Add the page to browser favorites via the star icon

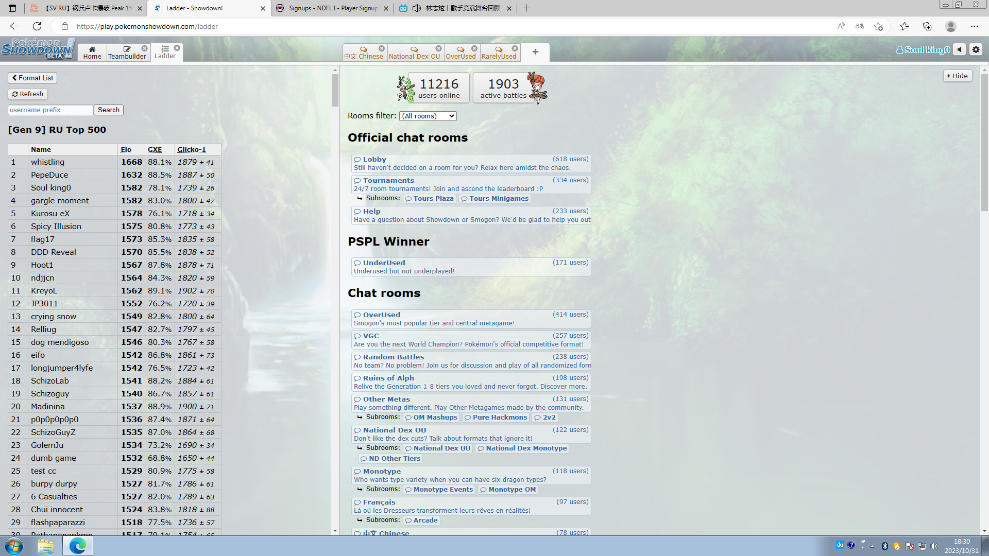coord(878,26)
